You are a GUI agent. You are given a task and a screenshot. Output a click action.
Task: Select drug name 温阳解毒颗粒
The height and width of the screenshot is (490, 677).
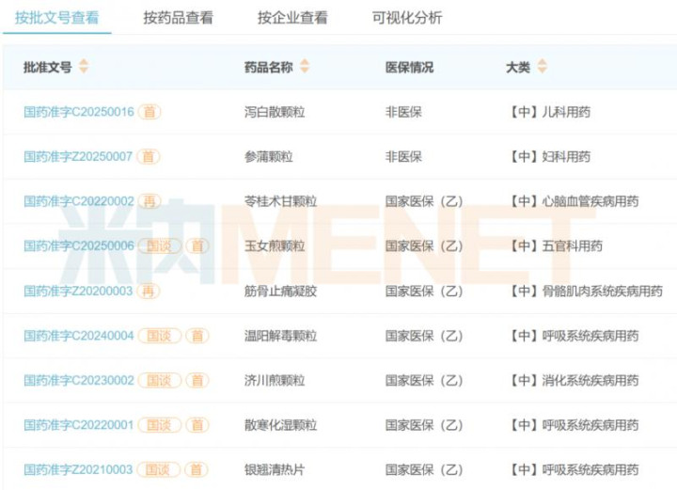coord(280,336)
